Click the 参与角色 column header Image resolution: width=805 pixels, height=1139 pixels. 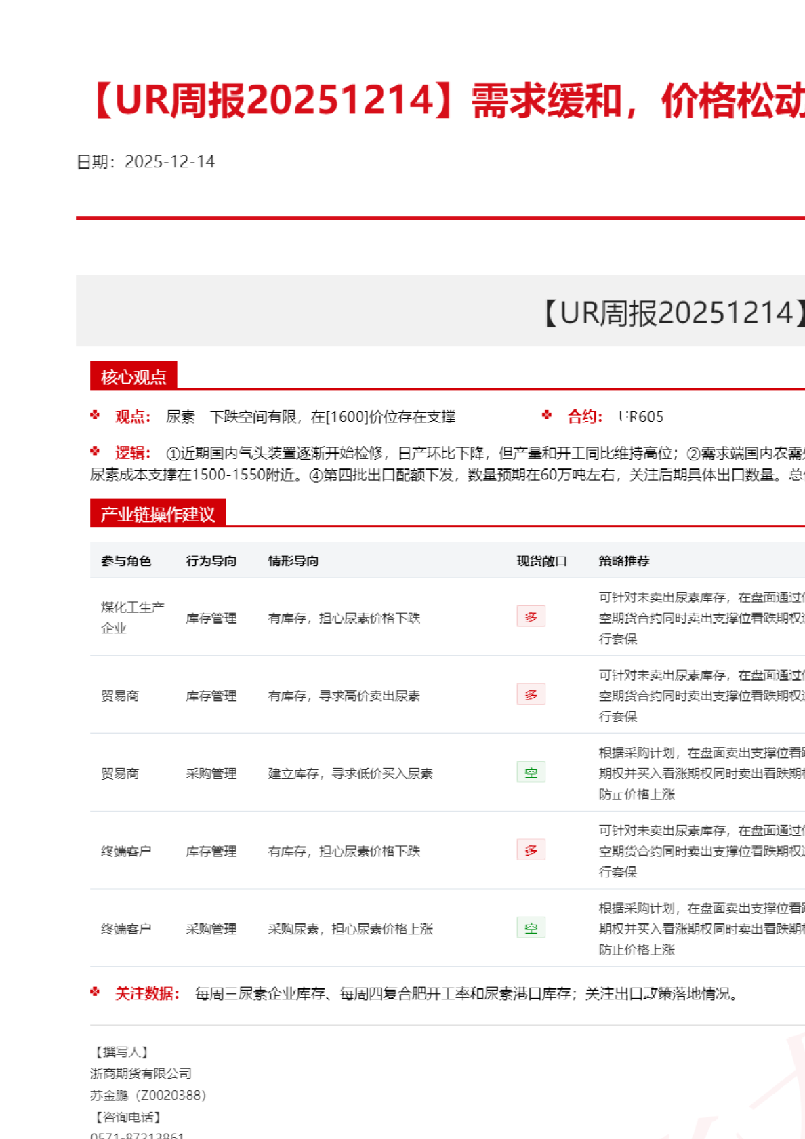(126, 561)
